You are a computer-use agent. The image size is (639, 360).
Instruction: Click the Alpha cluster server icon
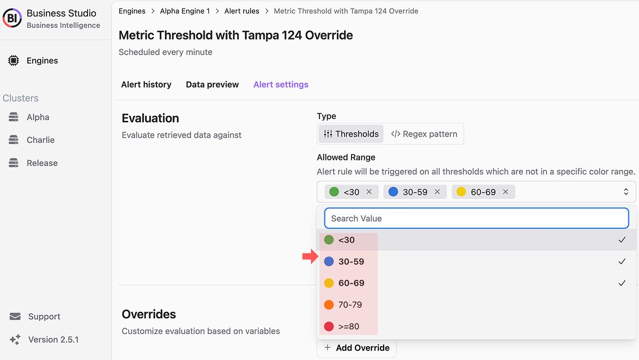pyautogui.click(x=13, y=117)
